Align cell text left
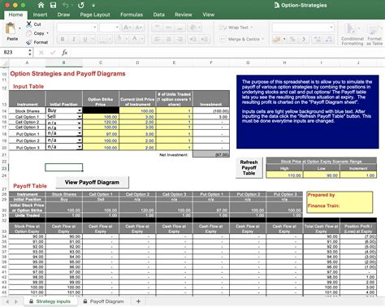Viewport: 385px width, 307px height. click(157, 39)
